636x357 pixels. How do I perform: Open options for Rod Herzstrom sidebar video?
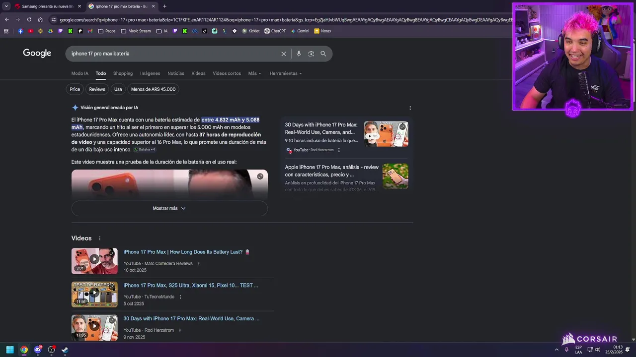(x=339, y=150)
